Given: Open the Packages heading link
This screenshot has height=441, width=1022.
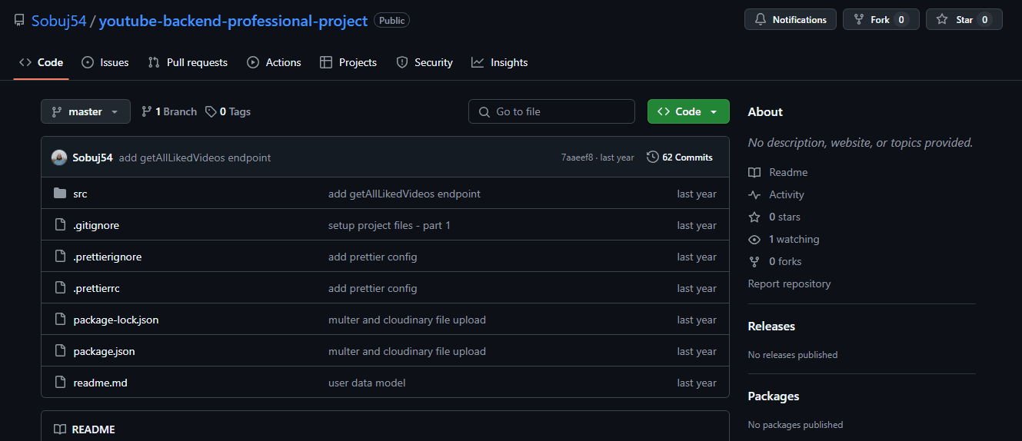Looking at the screenshot, I should [774, 396].
